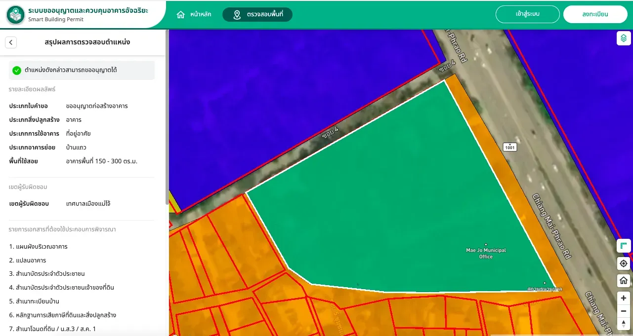This screenshot has height=336, width=633.
Task: Select the measure ruler tool
Action: click(x=624, y=246)
